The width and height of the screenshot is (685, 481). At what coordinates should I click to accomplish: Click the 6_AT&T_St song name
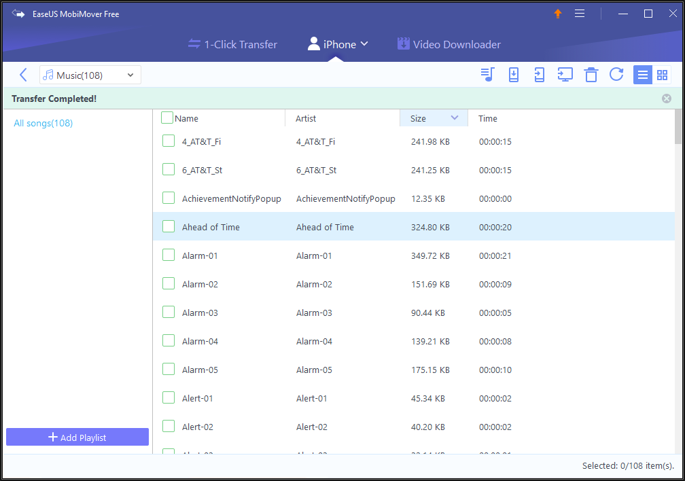203,171
